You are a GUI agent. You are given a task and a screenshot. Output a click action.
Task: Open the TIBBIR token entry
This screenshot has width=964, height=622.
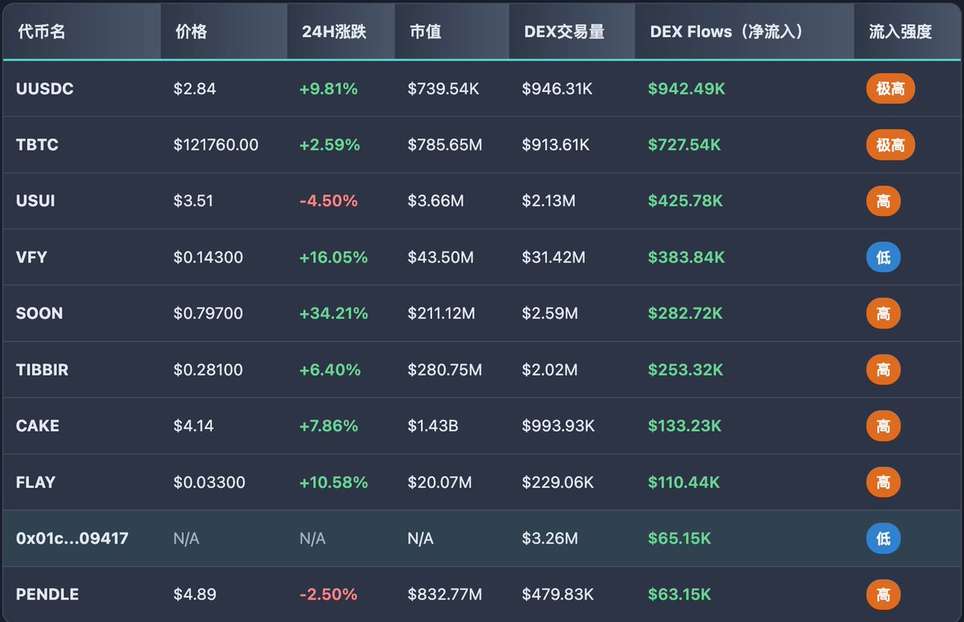(x=43, y=370)
